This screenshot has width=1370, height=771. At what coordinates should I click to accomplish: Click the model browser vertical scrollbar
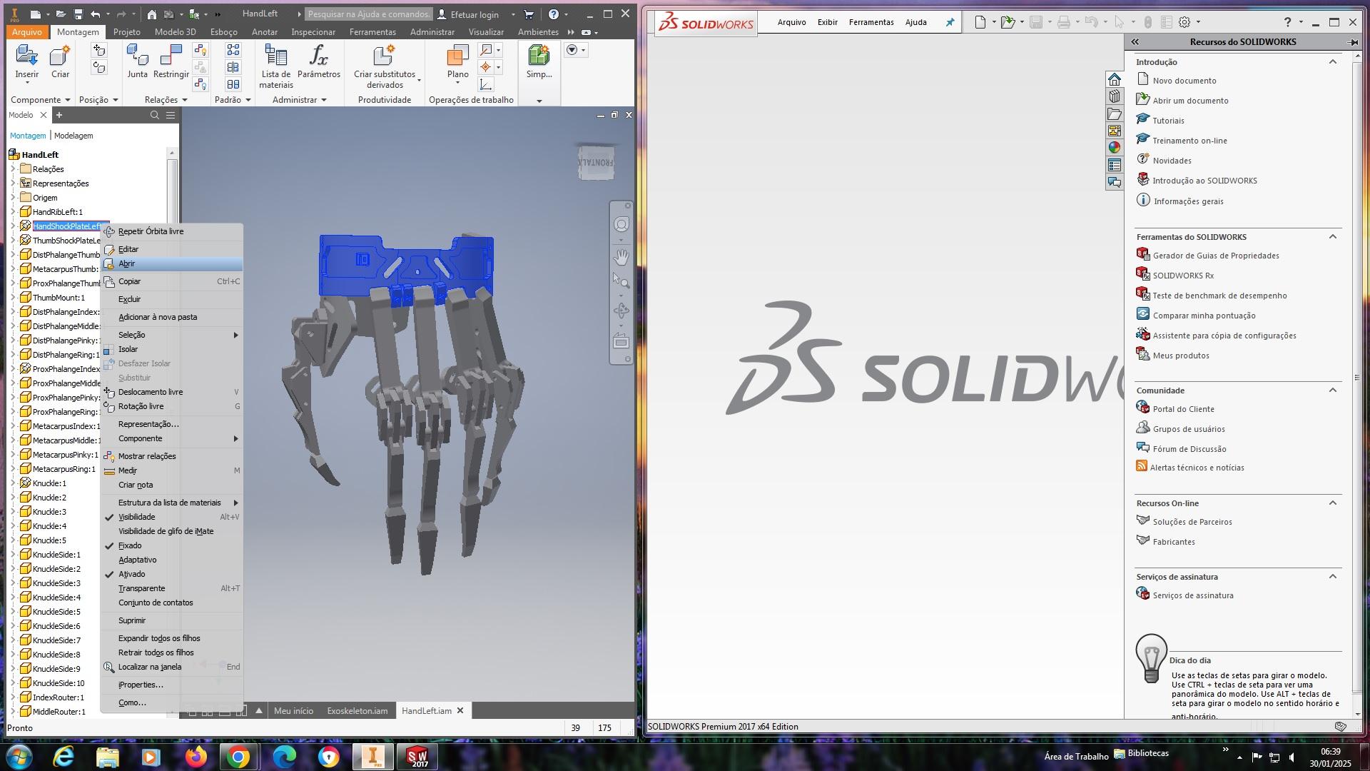pyautogui.click(x=172, y=193)
